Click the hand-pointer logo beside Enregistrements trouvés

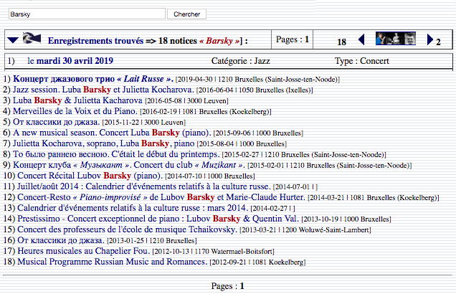tap(32, 38)
